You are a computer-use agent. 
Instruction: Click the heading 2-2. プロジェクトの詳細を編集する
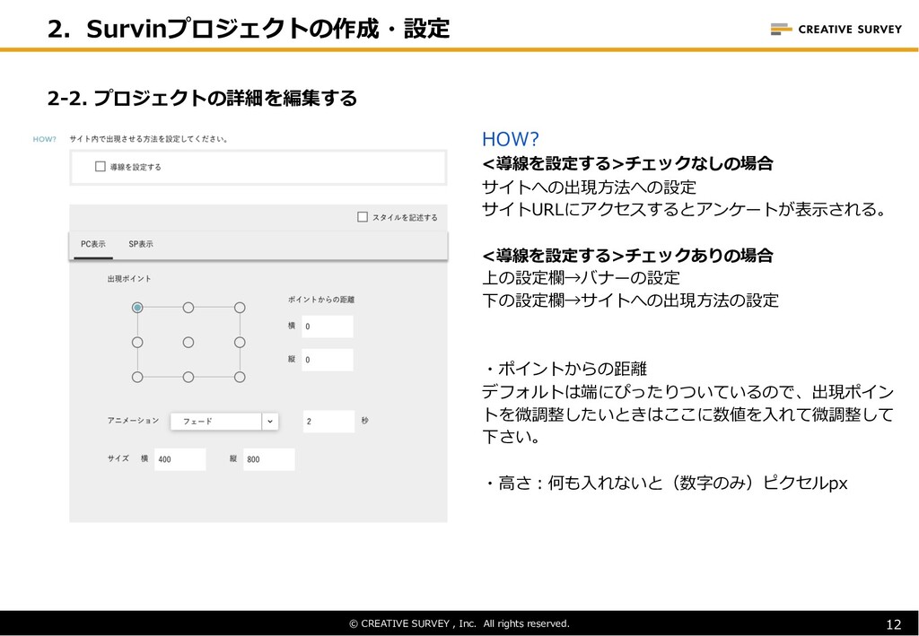[202, 98]
